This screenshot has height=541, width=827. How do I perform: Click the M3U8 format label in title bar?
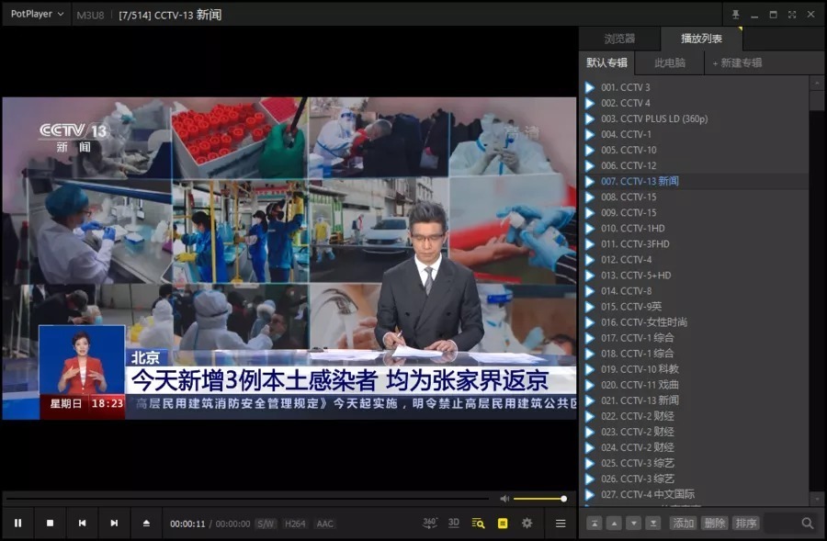[90, 15]
